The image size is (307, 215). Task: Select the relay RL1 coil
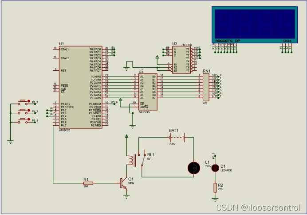tap(131, 161)
